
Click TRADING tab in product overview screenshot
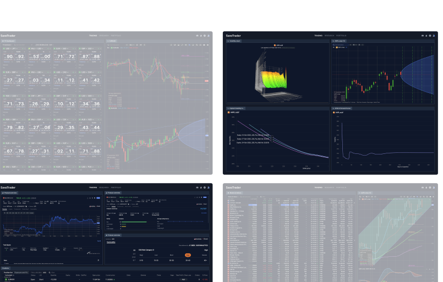click(x=93, y=187)
